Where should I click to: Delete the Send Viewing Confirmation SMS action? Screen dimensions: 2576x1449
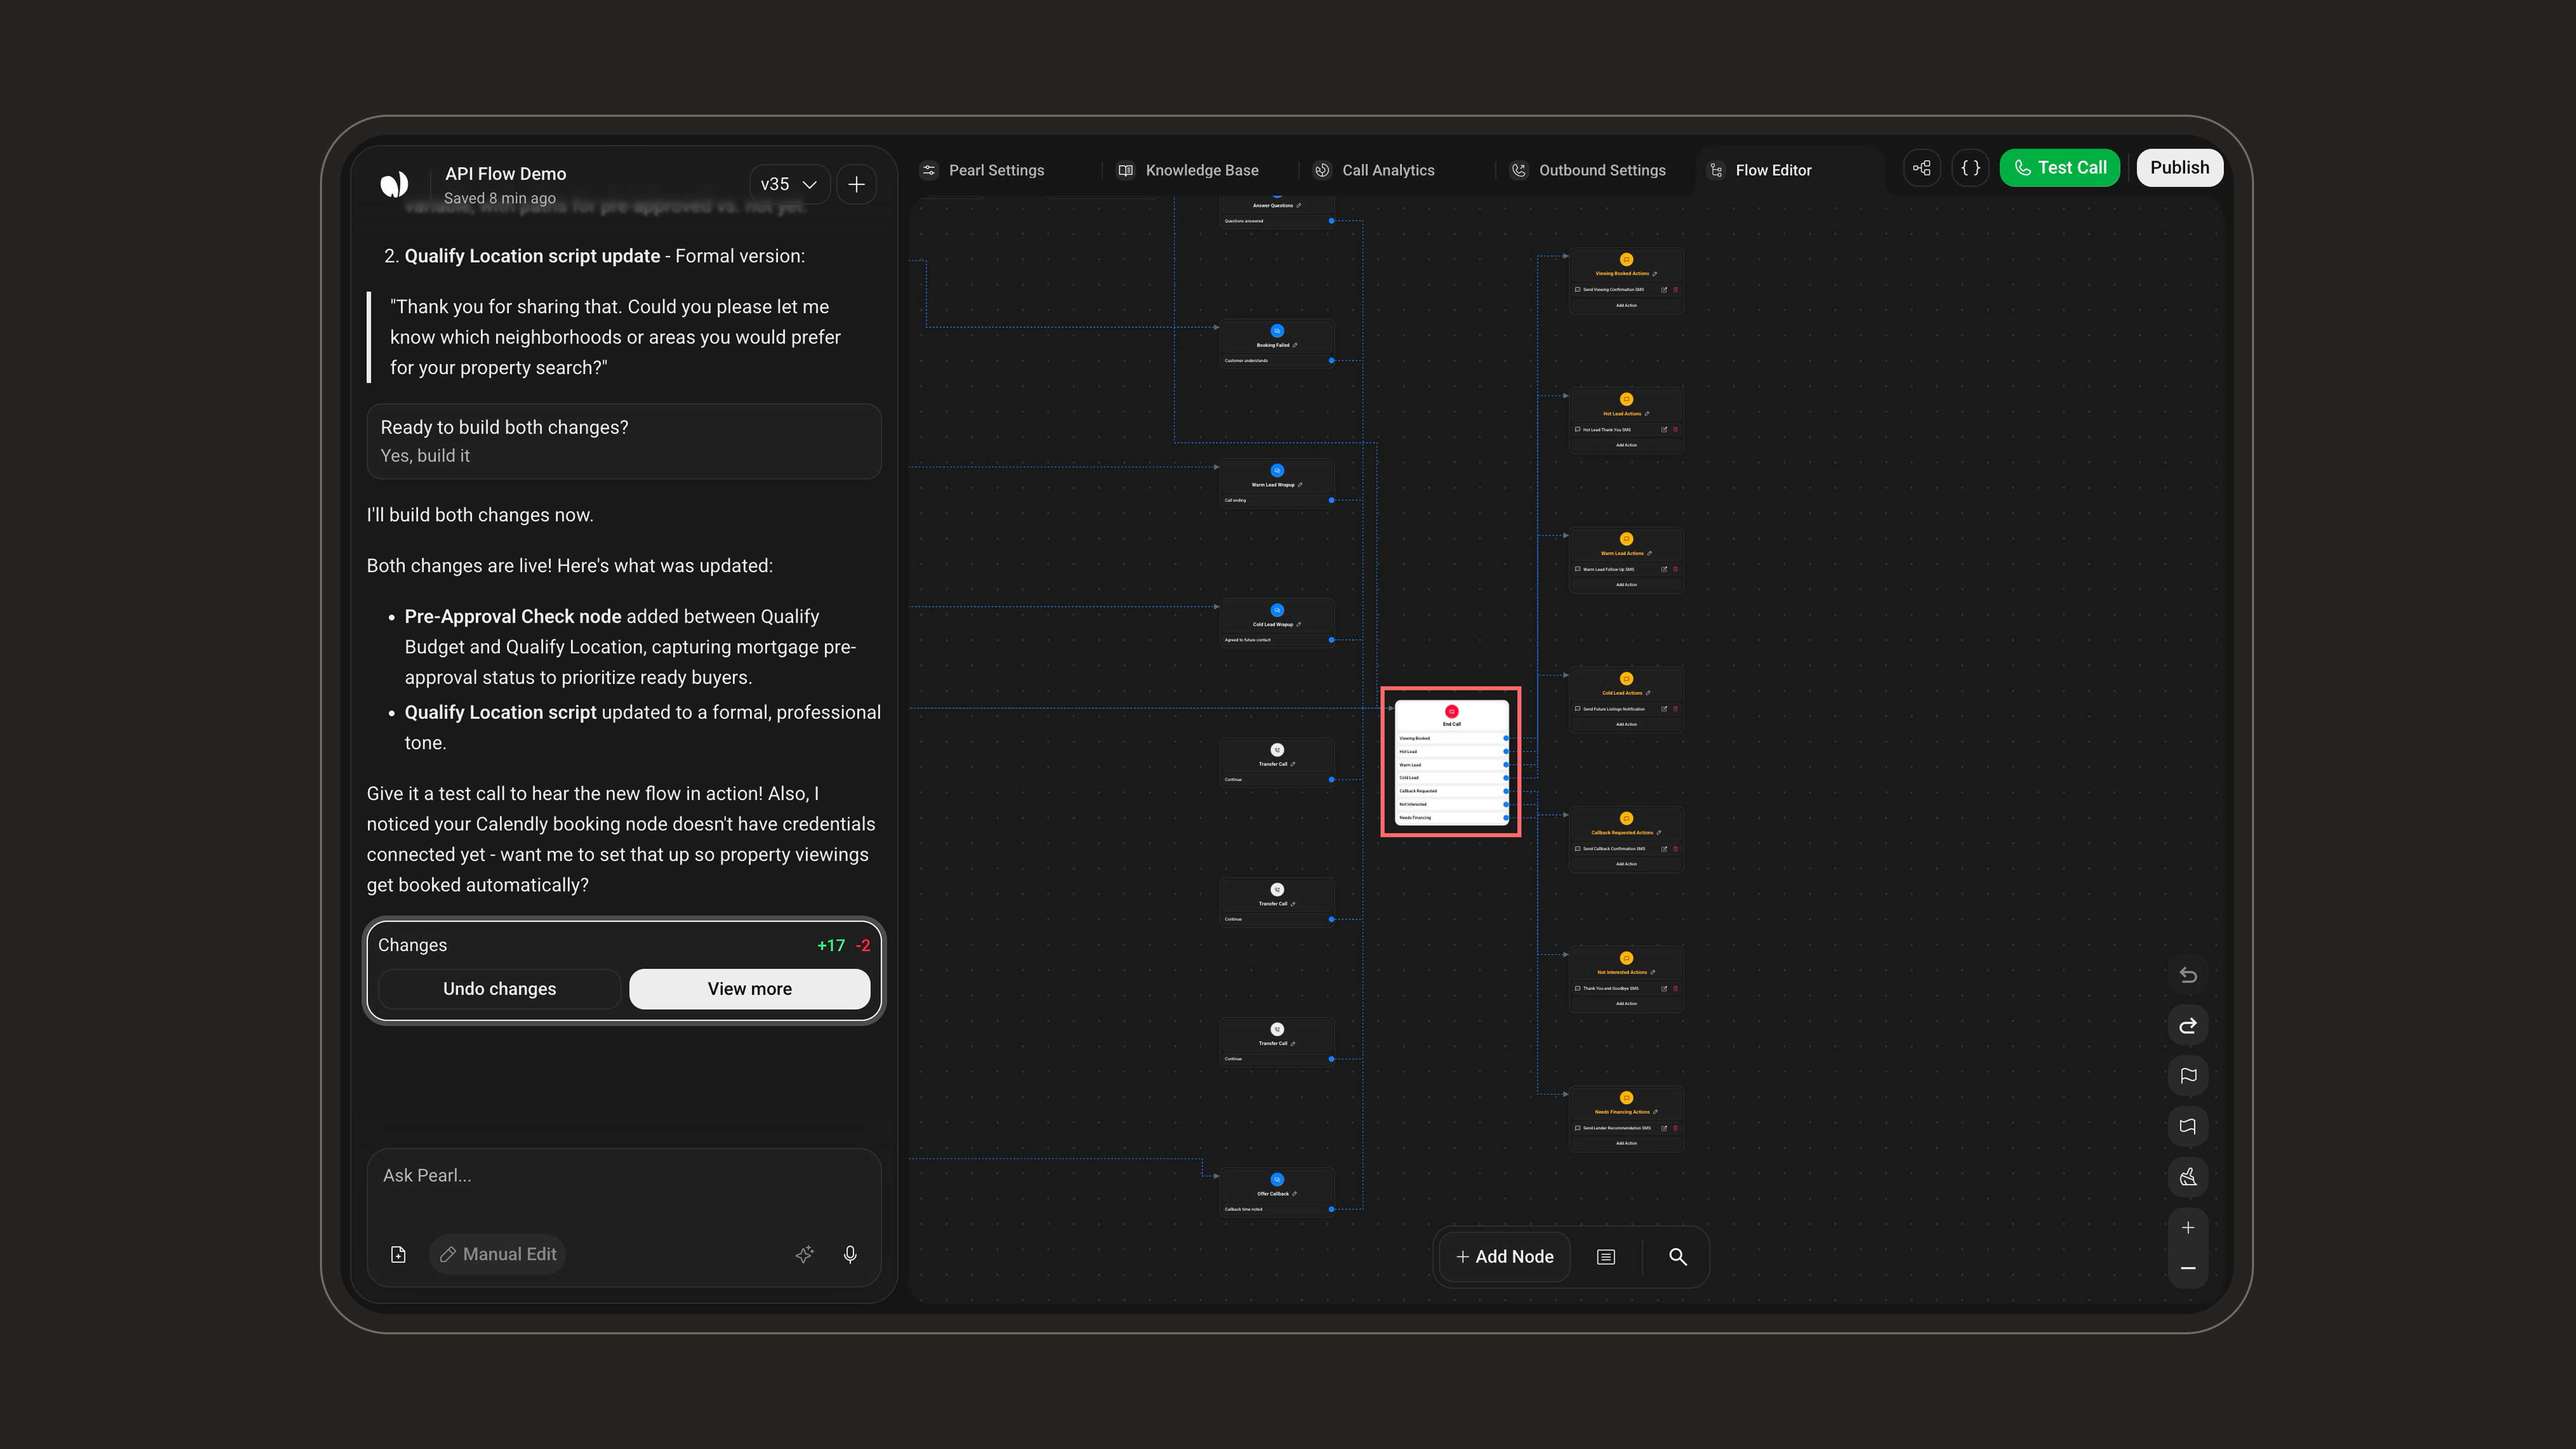click(1675, 290)
